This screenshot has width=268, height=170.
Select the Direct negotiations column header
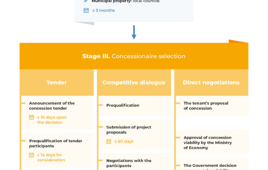211,83
